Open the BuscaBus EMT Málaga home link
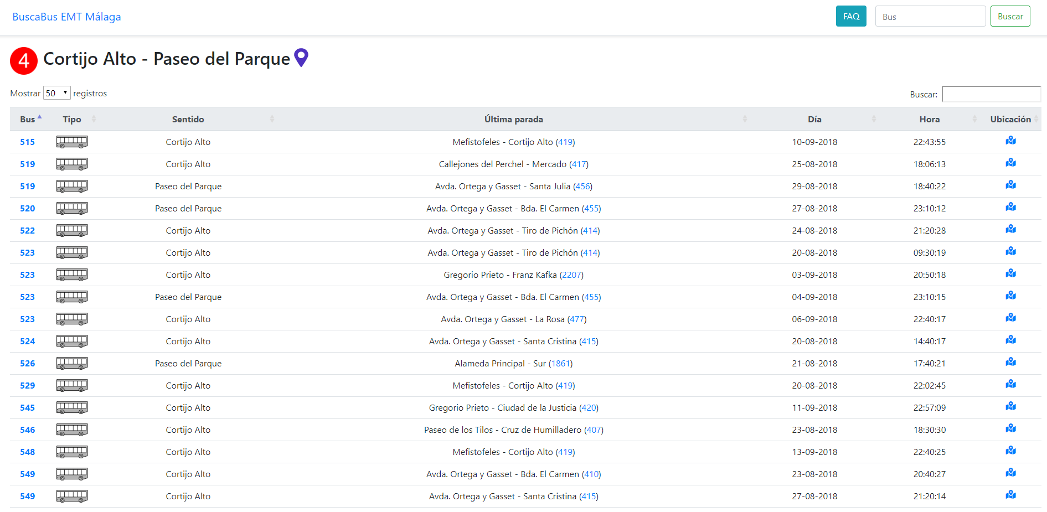1047x512 pixels. click(x=67, y=17)
